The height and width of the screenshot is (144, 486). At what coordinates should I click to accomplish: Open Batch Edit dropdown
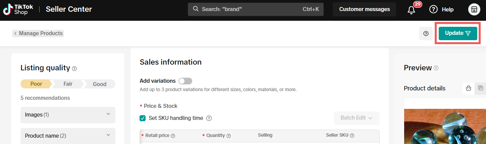[x=357, y=118]
